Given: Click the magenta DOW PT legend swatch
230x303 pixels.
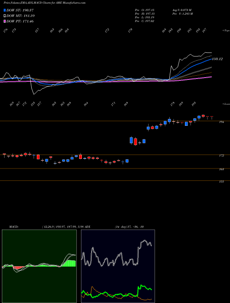Looking at the screenshot, I should (x=5, y=21).
